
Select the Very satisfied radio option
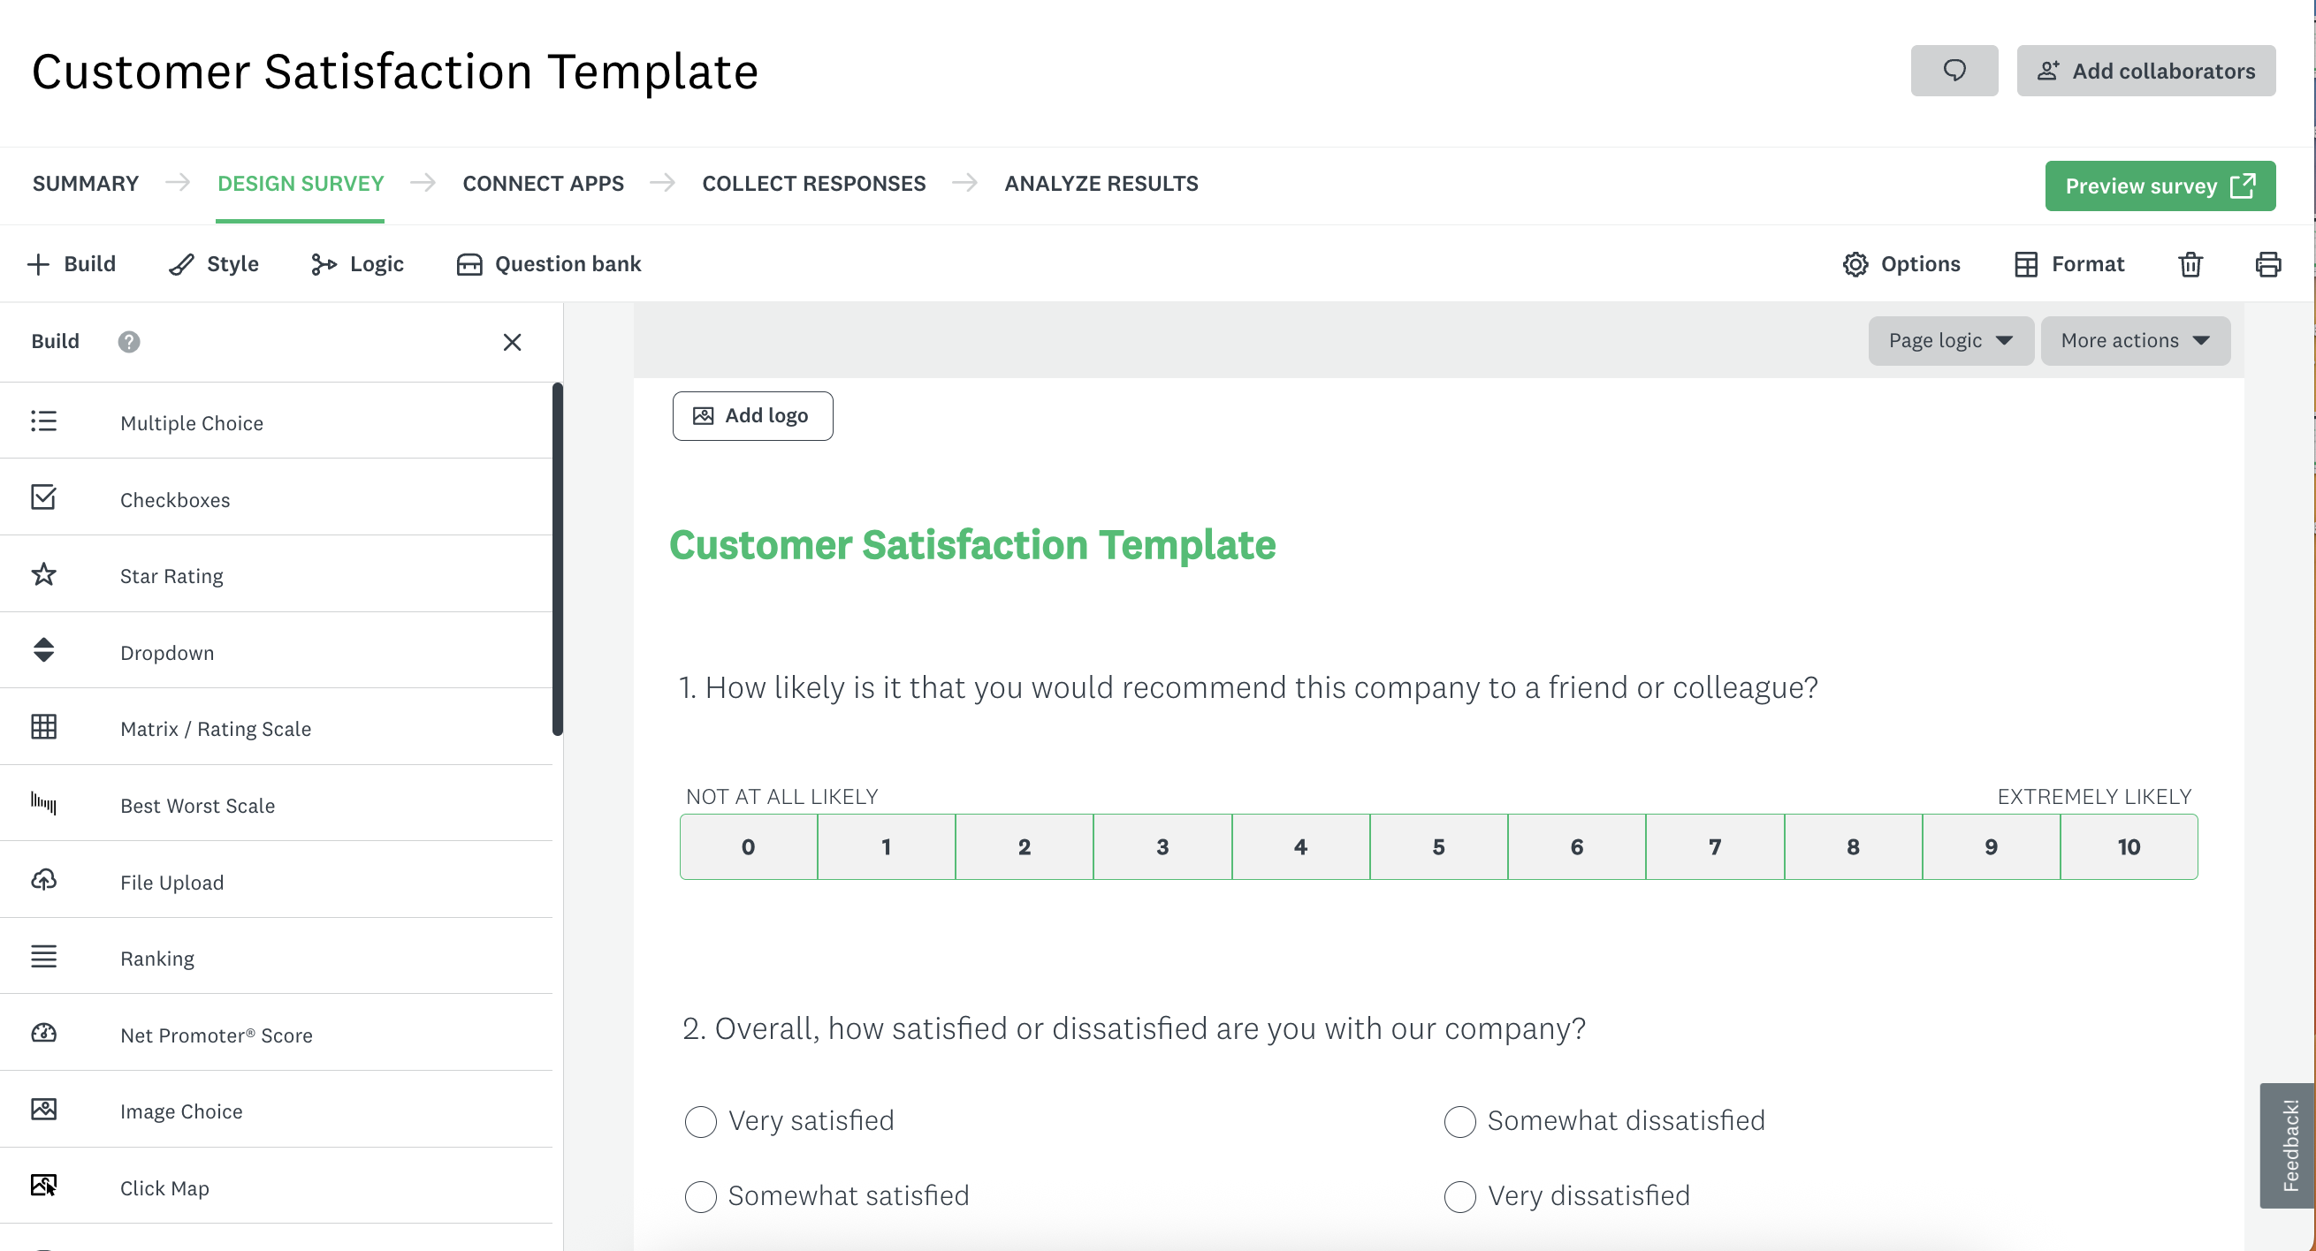(x=700, y=1122)
